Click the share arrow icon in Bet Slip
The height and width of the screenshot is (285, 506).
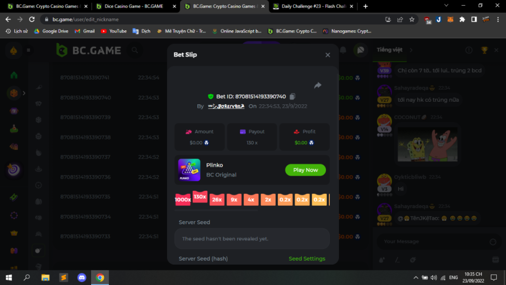tap(318, 86)
